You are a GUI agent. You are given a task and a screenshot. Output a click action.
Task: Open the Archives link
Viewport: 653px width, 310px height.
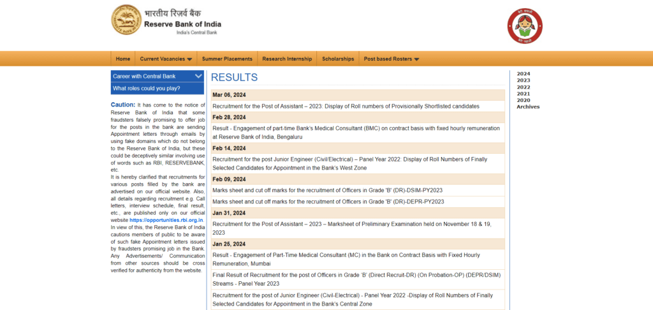528,107
